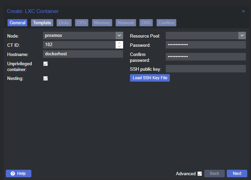Click the Load SSH Key File button
The width and height of the screenshot is (251, 180).
pyautogui.click(x=150, y=78)
